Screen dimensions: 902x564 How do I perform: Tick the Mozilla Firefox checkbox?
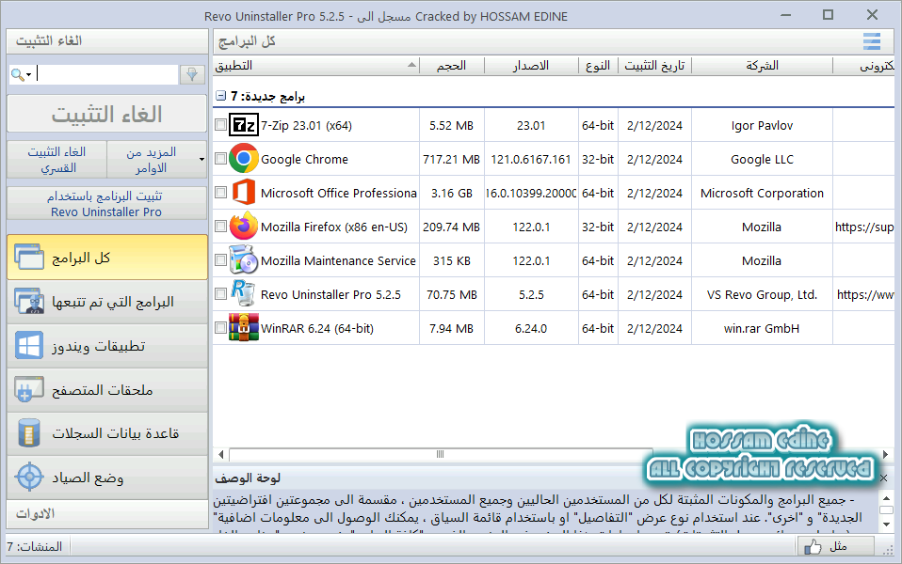221,227
